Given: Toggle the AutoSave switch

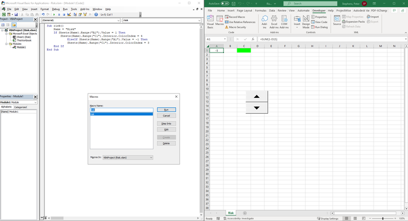Looking at the screenshot, I should [x=225, y=3].
